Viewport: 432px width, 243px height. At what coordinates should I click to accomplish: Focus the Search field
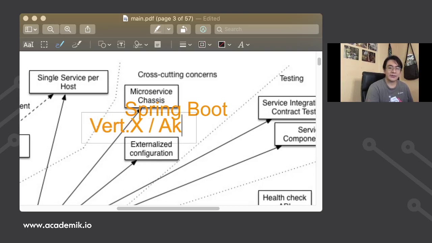click(x=267, y=29)
